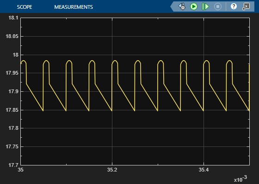Click the restore toolstrip layout icon

pos(246,6)
